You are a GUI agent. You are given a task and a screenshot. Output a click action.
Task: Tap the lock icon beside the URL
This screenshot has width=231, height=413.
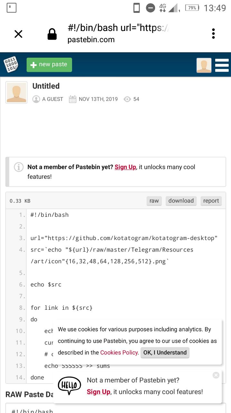point(52,34)
